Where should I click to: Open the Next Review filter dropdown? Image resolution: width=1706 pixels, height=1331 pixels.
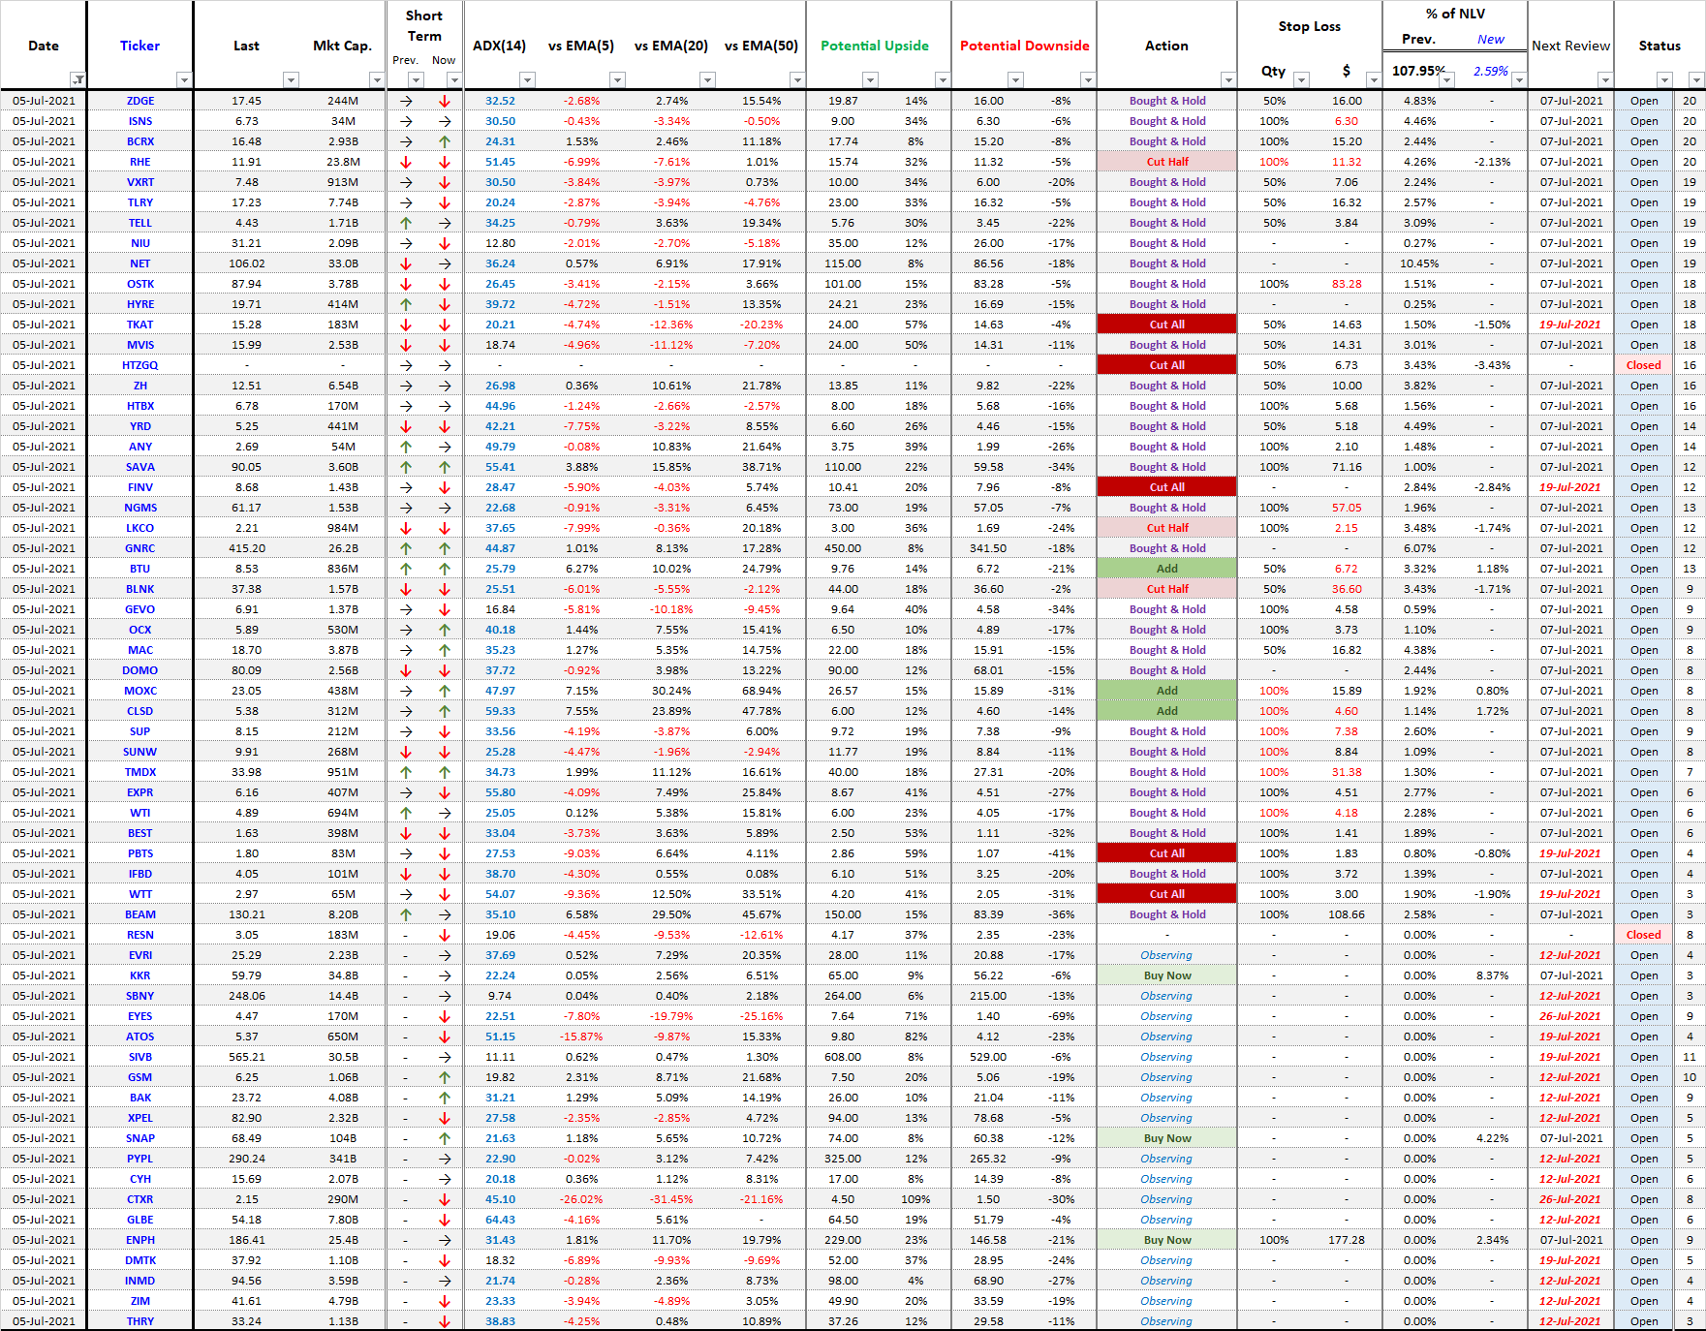pos(1604,79)
